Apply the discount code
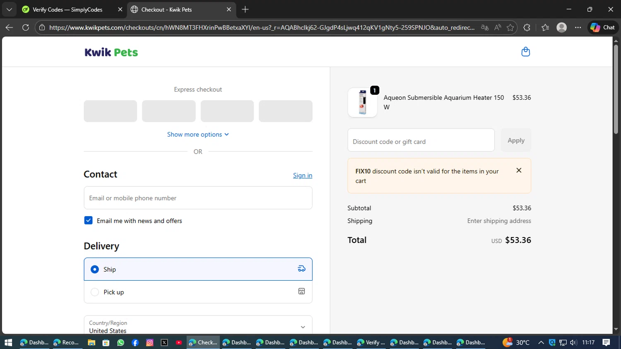 tap(516, 140)
